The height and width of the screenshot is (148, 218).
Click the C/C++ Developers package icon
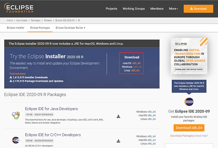[x=16, y=140]
